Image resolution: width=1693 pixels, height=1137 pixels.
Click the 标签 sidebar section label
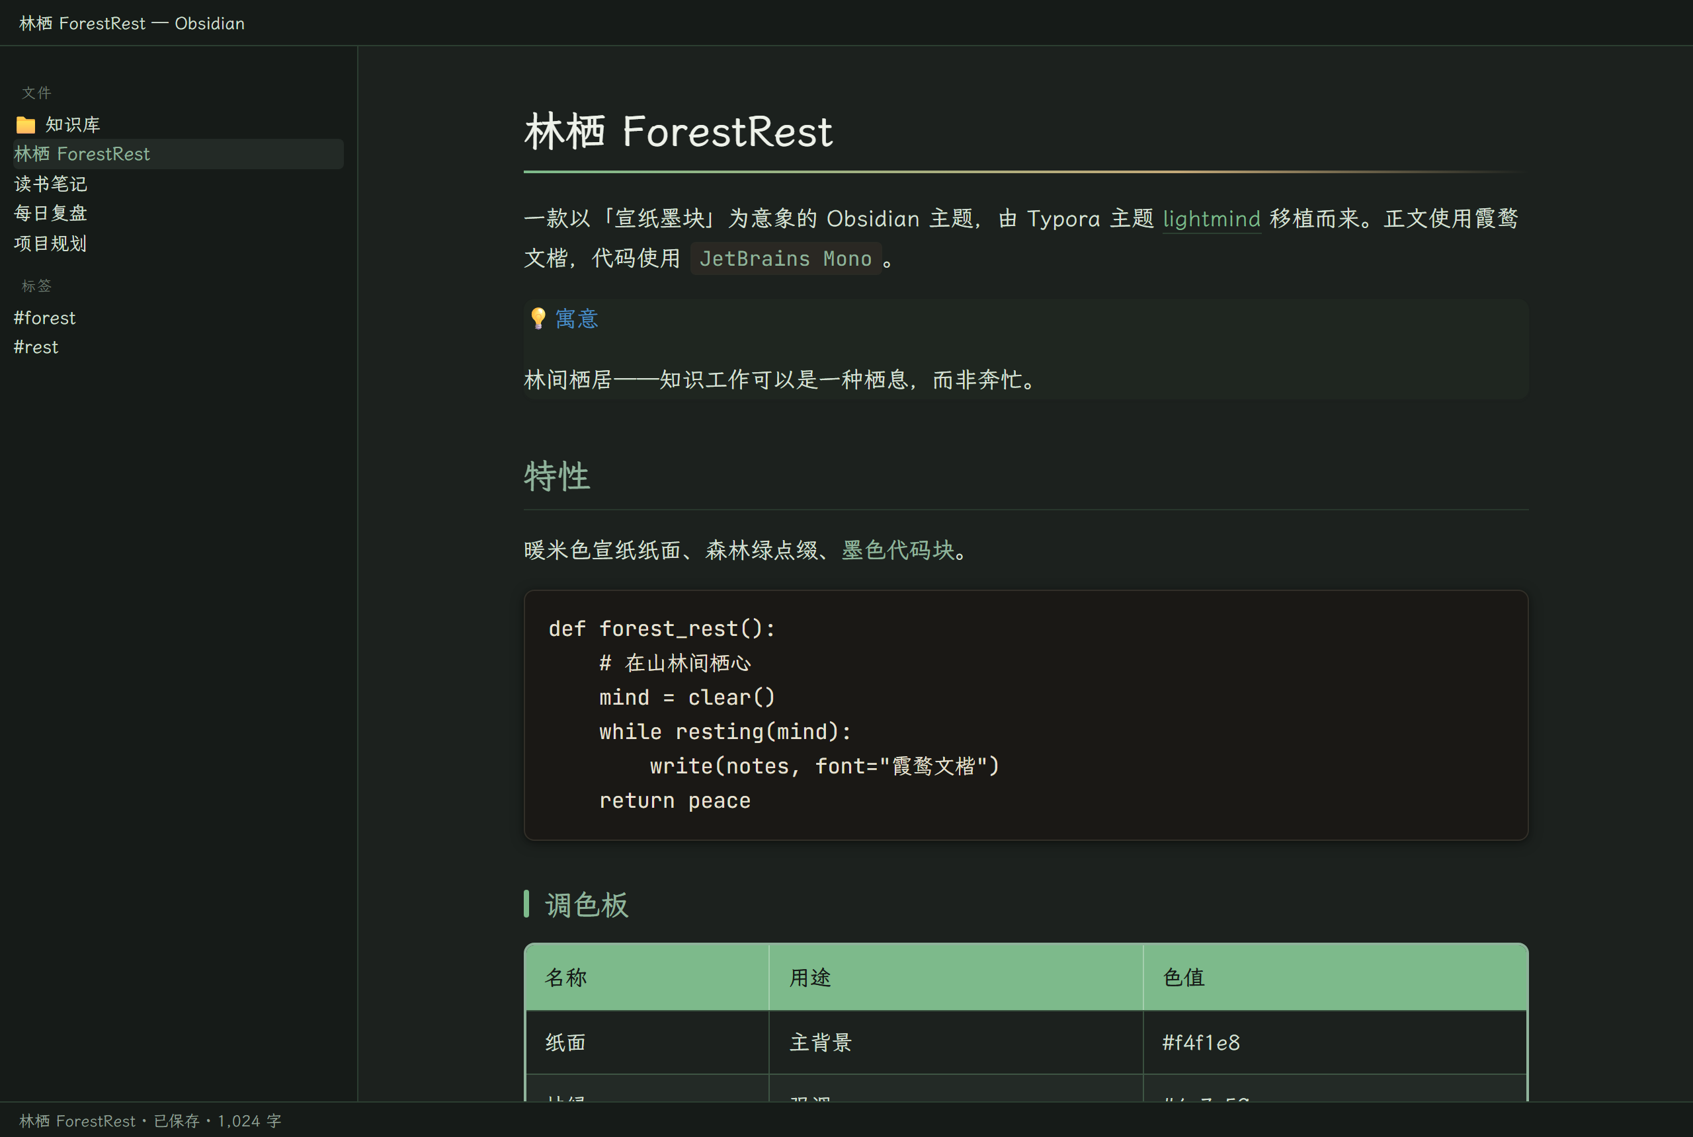tap(36, 286)
